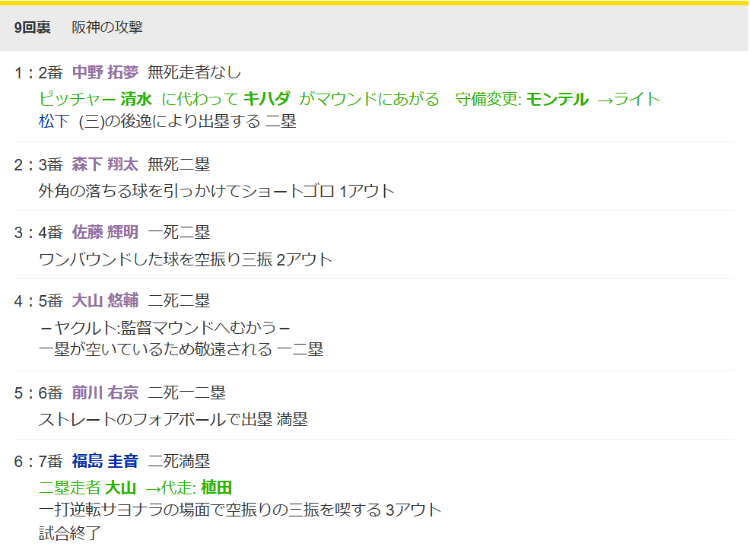Viewport: 750px width, 553px height.
Task: Open player link 森下 翔太
Action: click(105, 164)
